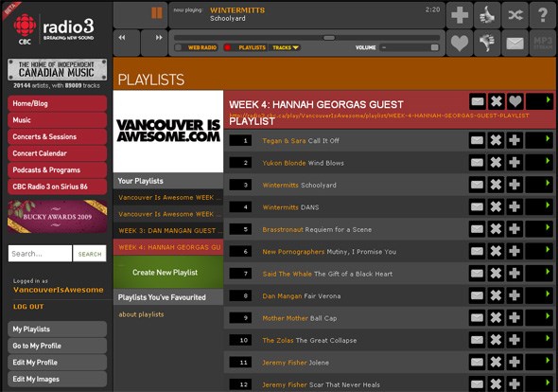Toggle the Web Radio mode switch
This screenshot has height=392, width=558.
[179, 47]
